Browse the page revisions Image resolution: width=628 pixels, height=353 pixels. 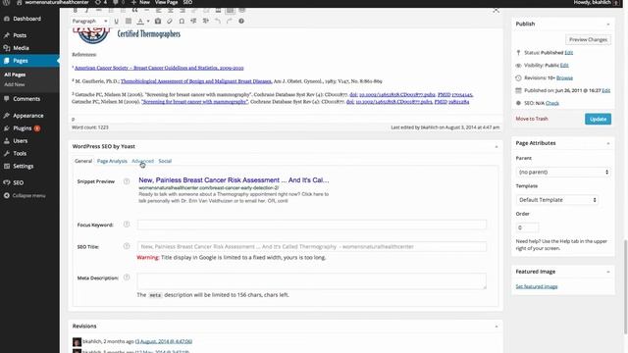coord(564,77)
